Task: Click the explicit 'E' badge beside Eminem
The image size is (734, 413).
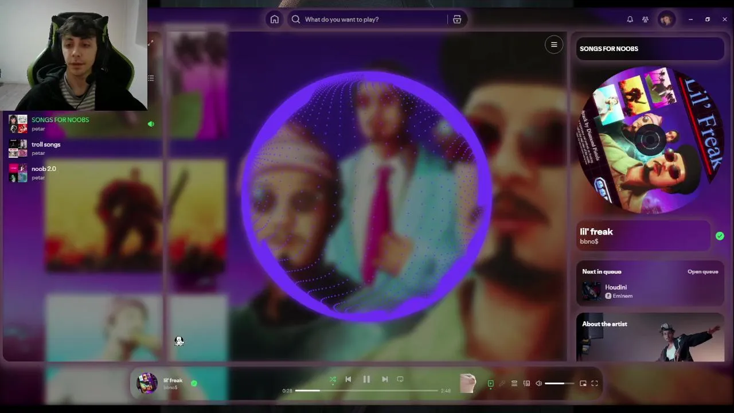Action: pos(608,296)
